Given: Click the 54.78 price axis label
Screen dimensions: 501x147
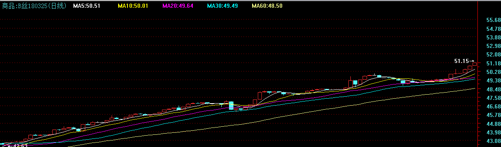Looking at the screenshot, I should [493, 29].
